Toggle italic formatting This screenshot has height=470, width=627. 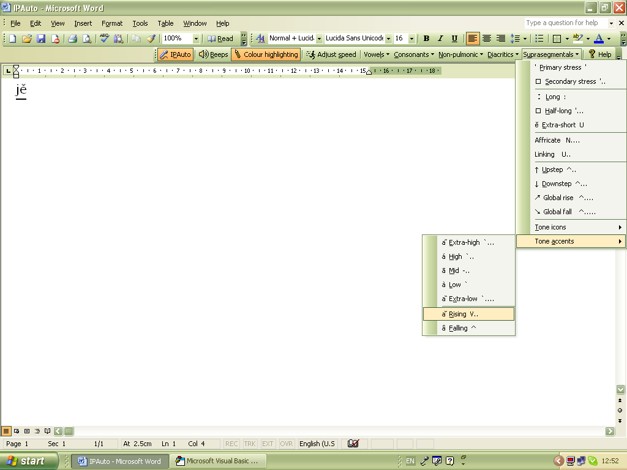[x=440, y=38]
